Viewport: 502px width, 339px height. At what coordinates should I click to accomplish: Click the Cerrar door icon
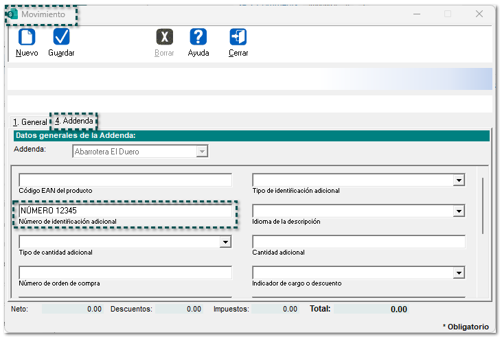click(238, 38)
